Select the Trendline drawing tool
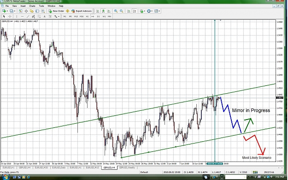Viewport: 288px width, 180px height. pyautogui.click(x=28, y=16)
